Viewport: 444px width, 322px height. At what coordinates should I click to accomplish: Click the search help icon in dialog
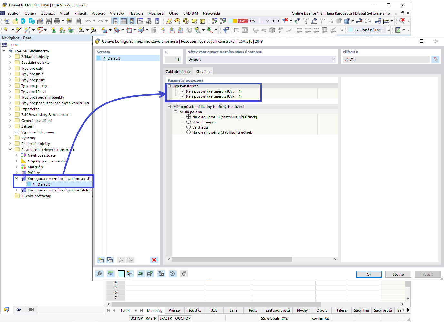[x=100, y=274]
